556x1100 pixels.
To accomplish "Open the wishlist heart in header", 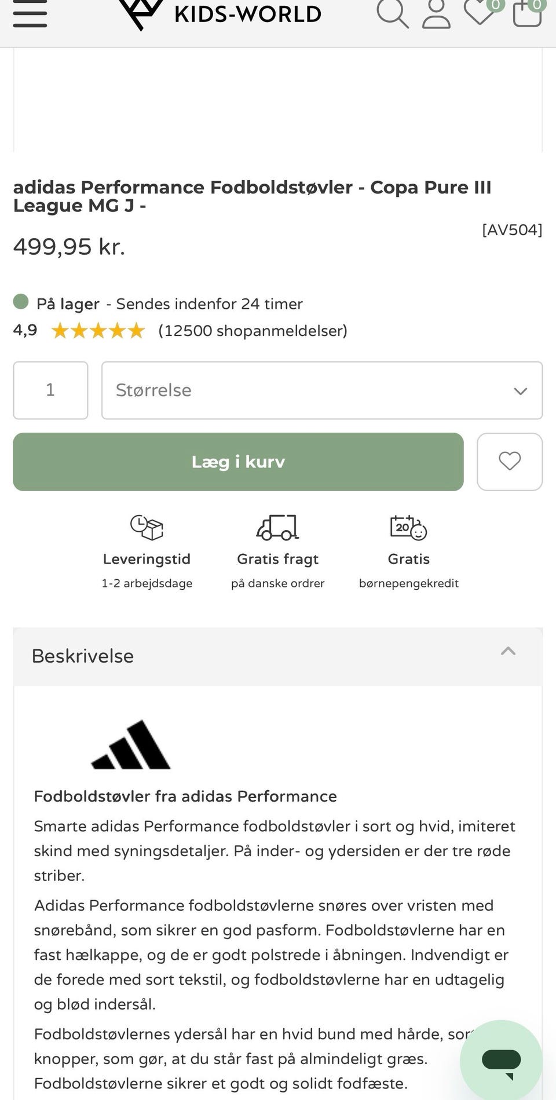I will (x=480, y=13).
